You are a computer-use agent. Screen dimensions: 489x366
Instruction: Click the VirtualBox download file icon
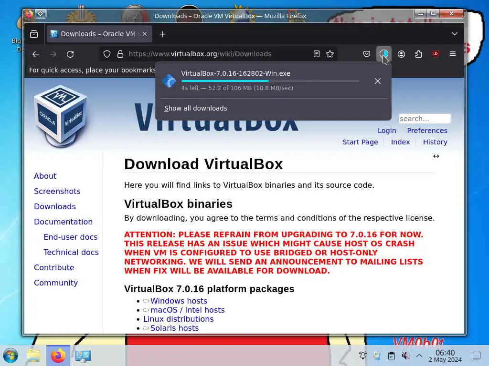[169, 81]
